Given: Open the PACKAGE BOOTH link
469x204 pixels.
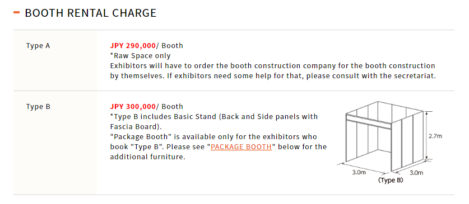Looking at the screenshot, I should pyautogui.click(x=241, y=147).
